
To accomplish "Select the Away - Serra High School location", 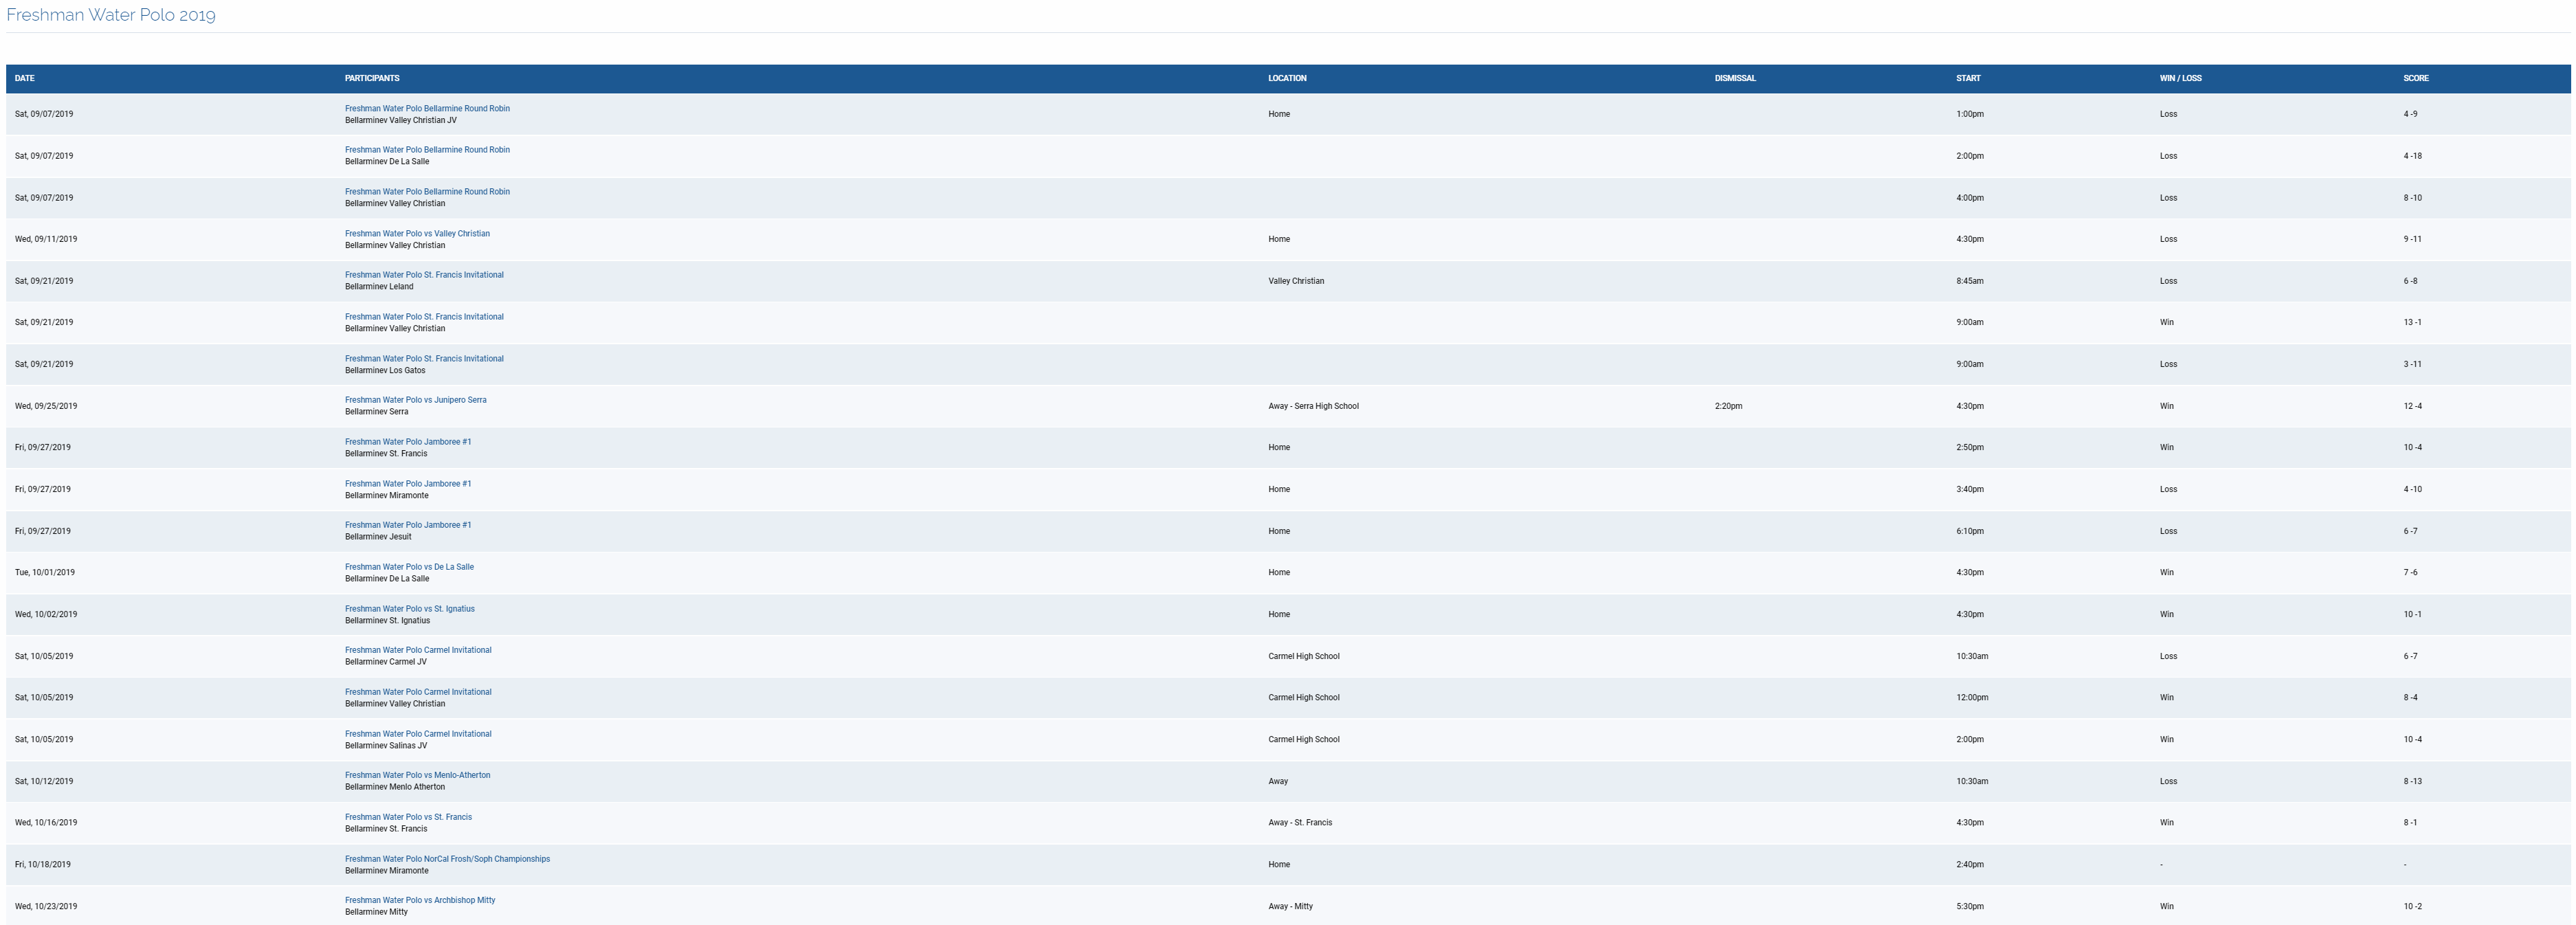I will click(x=1313, y=406).
